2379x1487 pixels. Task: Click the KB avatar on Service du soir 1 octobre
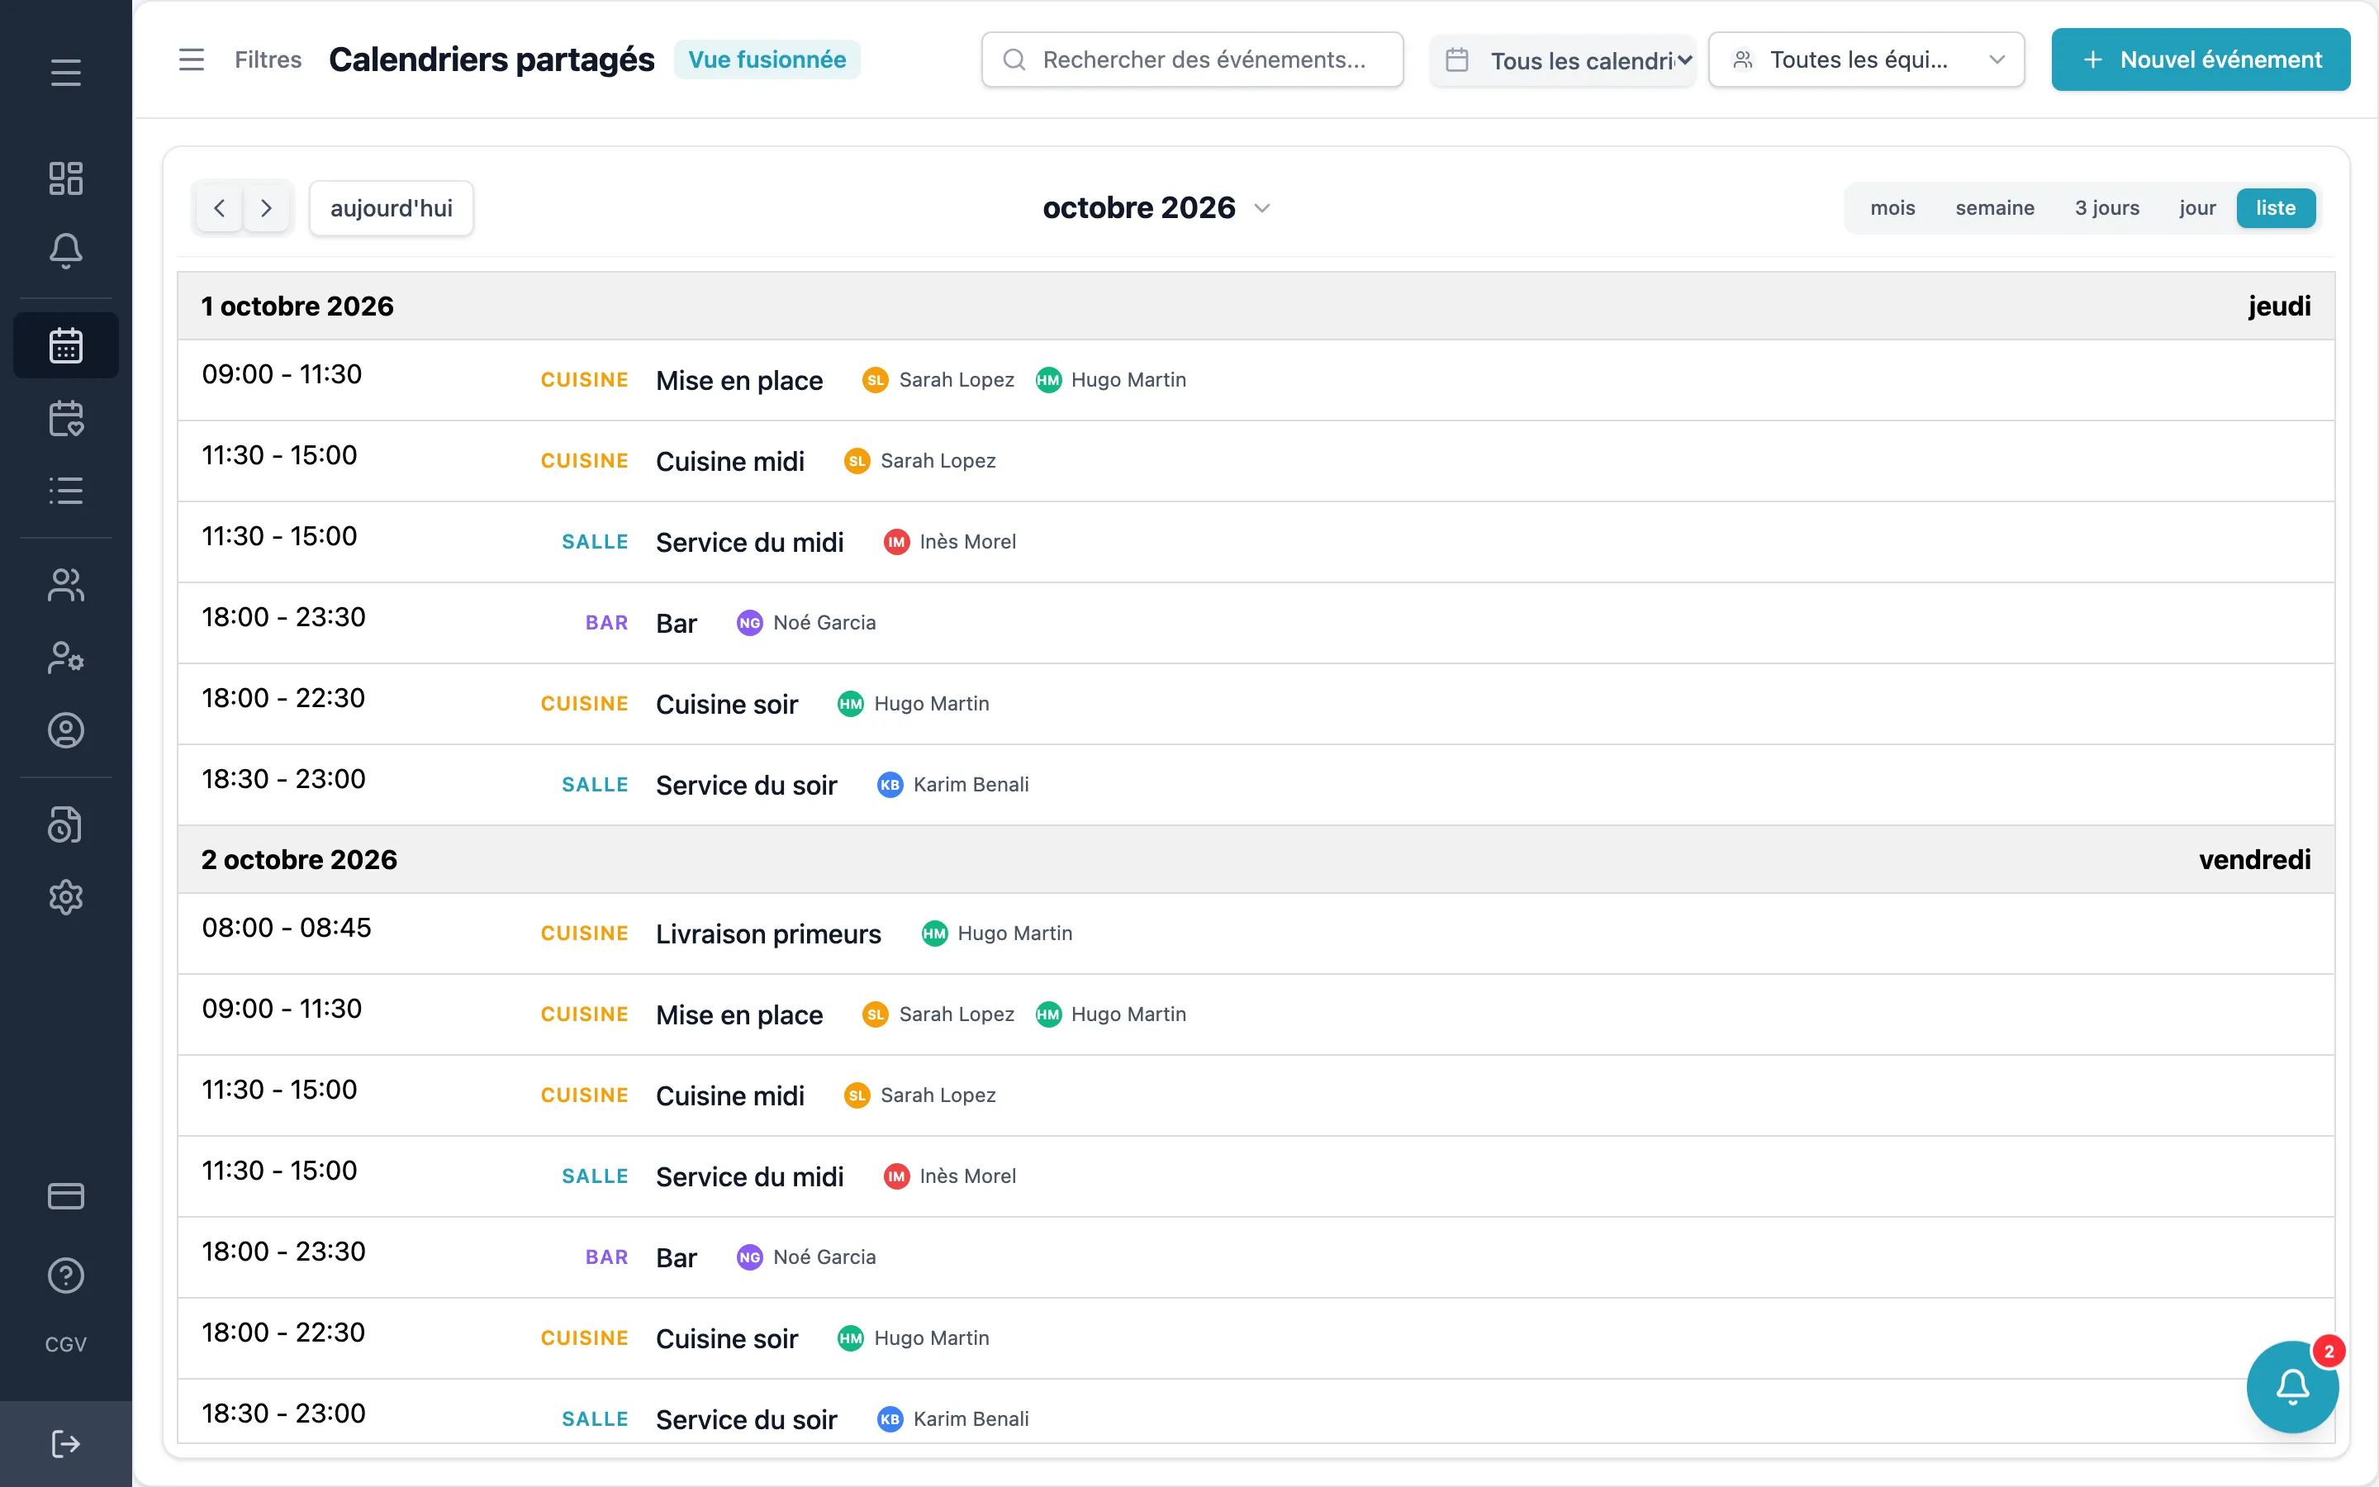(890, 785)
